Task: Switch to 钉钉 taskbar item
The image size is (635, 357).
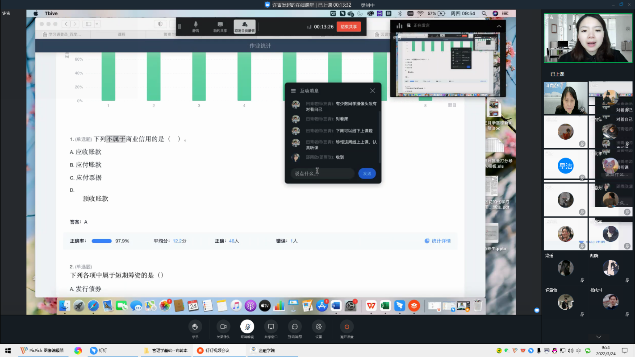Action: click(98, 350)
